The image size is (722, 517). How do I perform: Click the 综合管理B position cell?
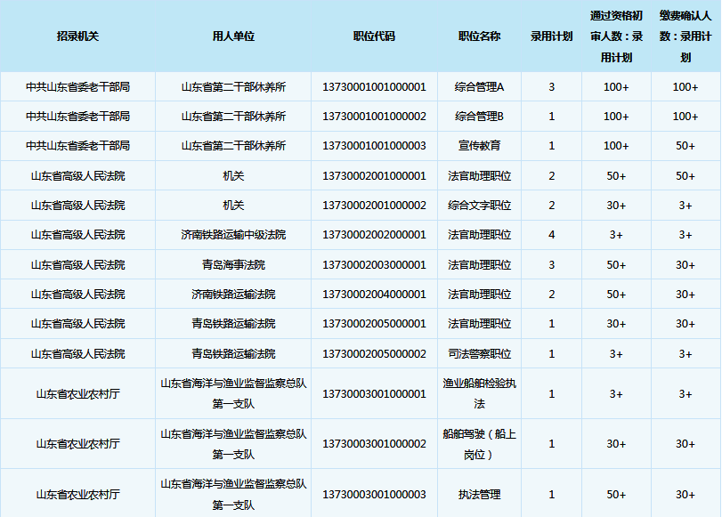tap(479, 117)
